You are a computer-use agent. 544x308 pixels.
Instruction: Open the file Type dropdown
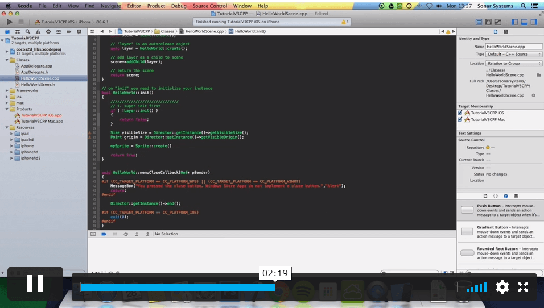point(513,55)
